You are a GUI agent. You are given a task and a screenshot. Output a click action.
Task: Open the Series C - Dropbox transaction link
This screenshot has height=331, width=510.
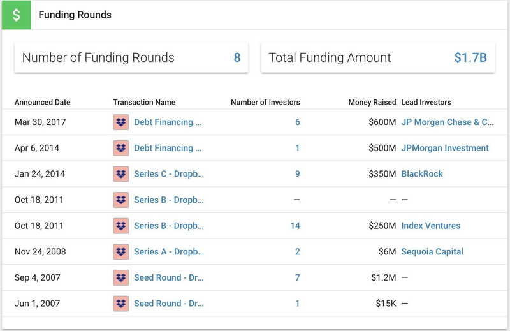[x=168, y=174]
